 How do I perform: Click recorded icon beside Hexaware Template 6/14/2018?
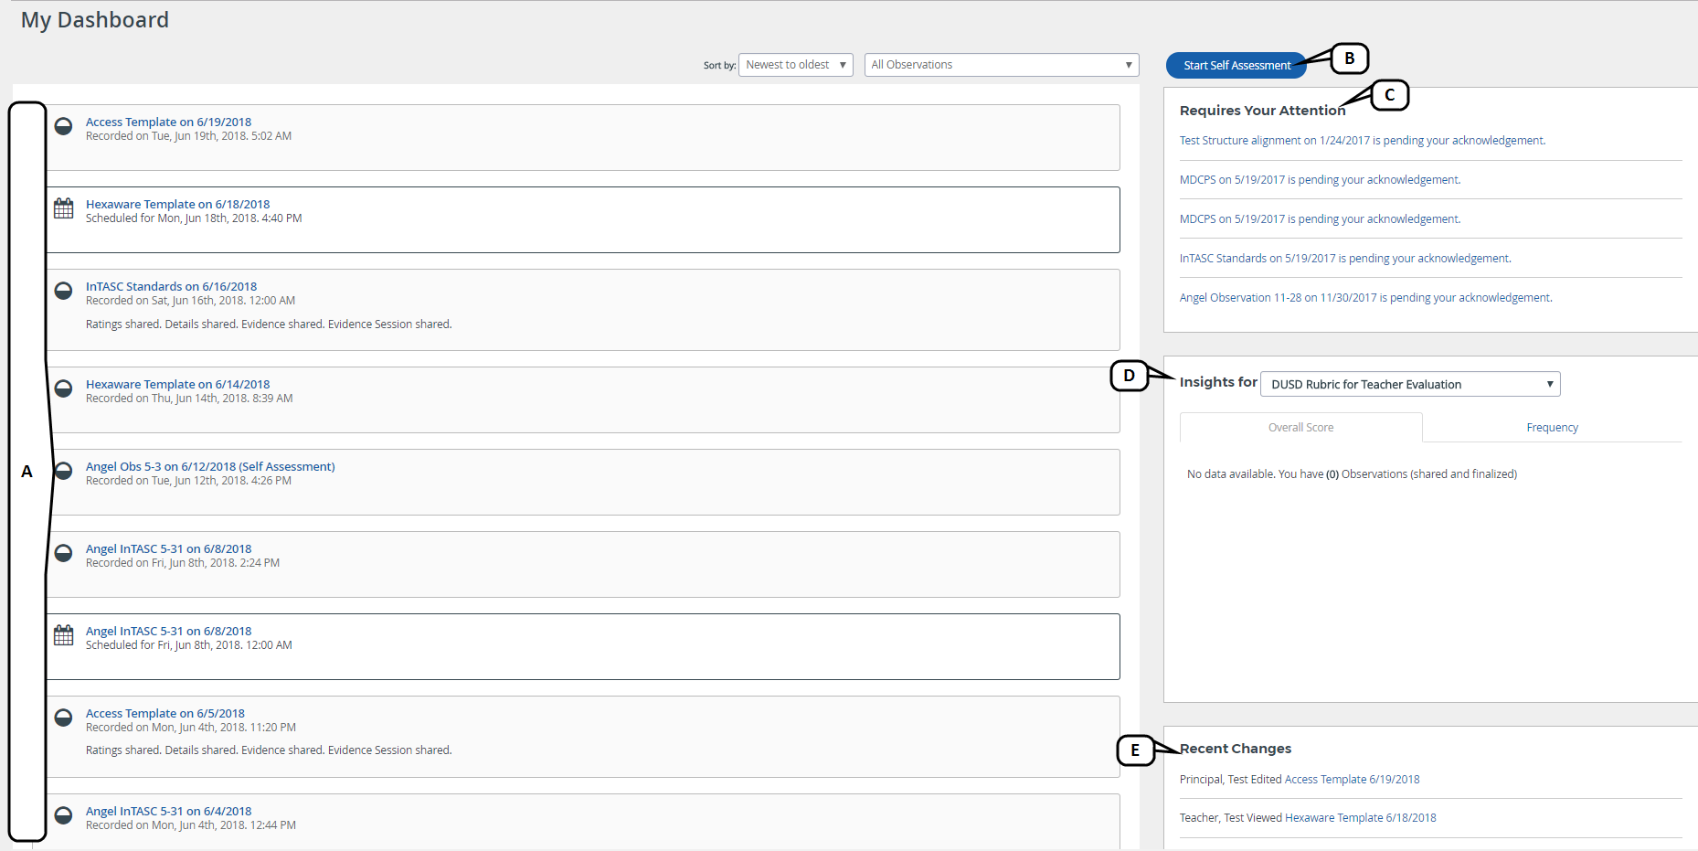coord(63,388)
